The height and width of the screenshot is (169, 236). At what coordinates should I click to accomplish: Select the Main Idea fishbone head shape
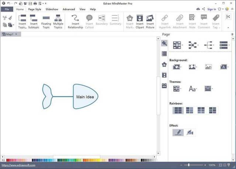tap(86, 96)
